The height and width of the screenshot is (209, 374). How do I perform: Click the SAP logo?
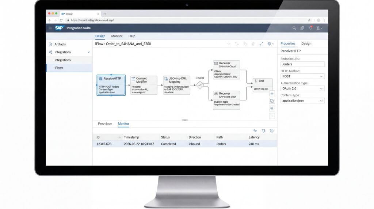[59, 28]
